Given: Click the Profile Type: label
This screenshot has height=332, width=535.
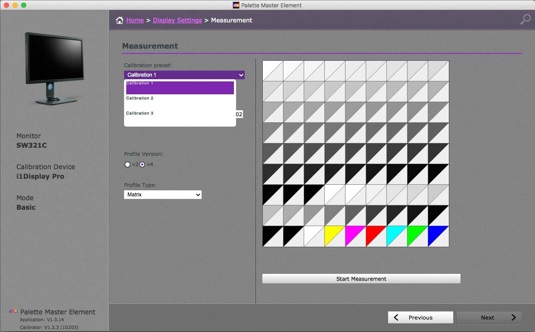Looking at the screenshot, I should tap(140, 185).
